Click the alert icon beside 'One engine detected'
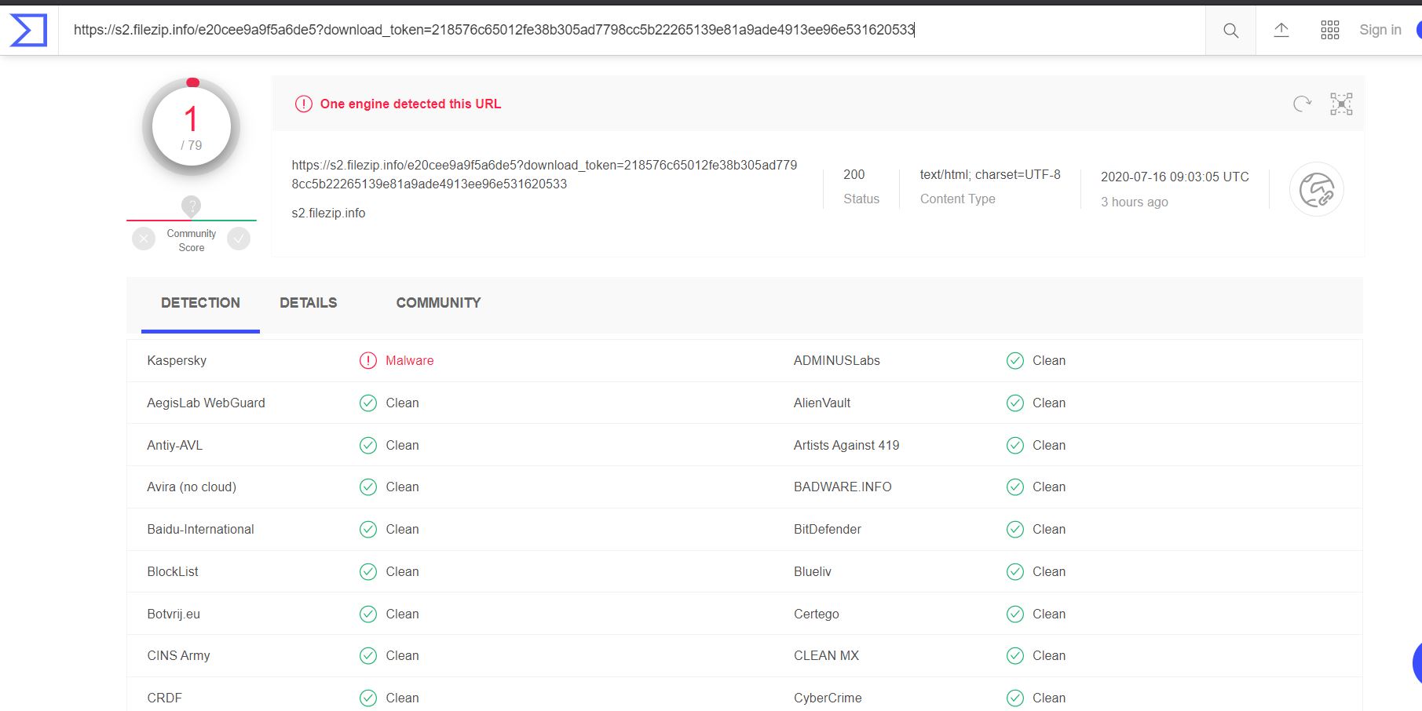The height and width of the screenshot is (711, 1422). (x=303, y=104)
